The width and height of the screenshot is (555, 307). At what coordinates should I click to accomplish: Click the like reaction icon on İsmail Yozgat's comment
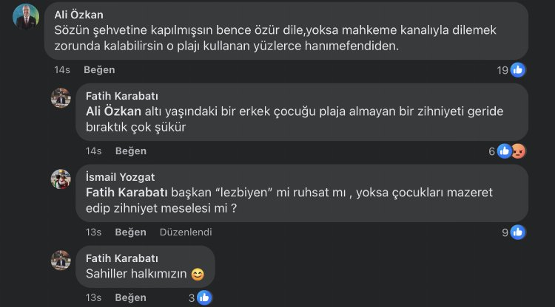[x=518, y=232]
